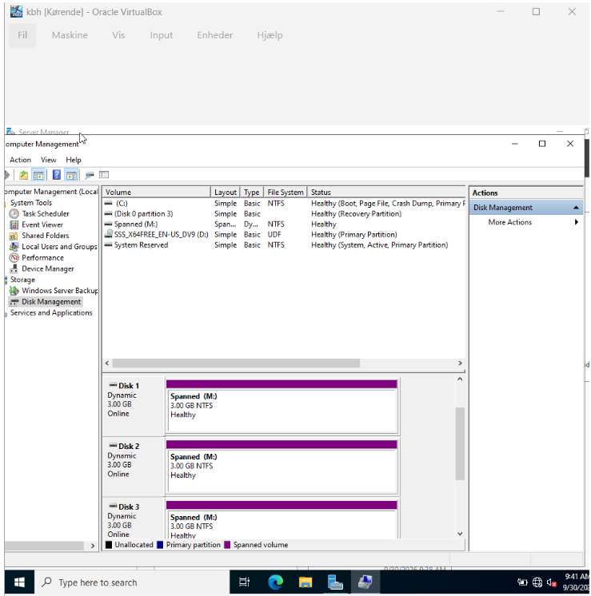Expand the More Actions submenu arrow
Image resolution: width=591 pixels, height=596 pixels.
[576, 222]
